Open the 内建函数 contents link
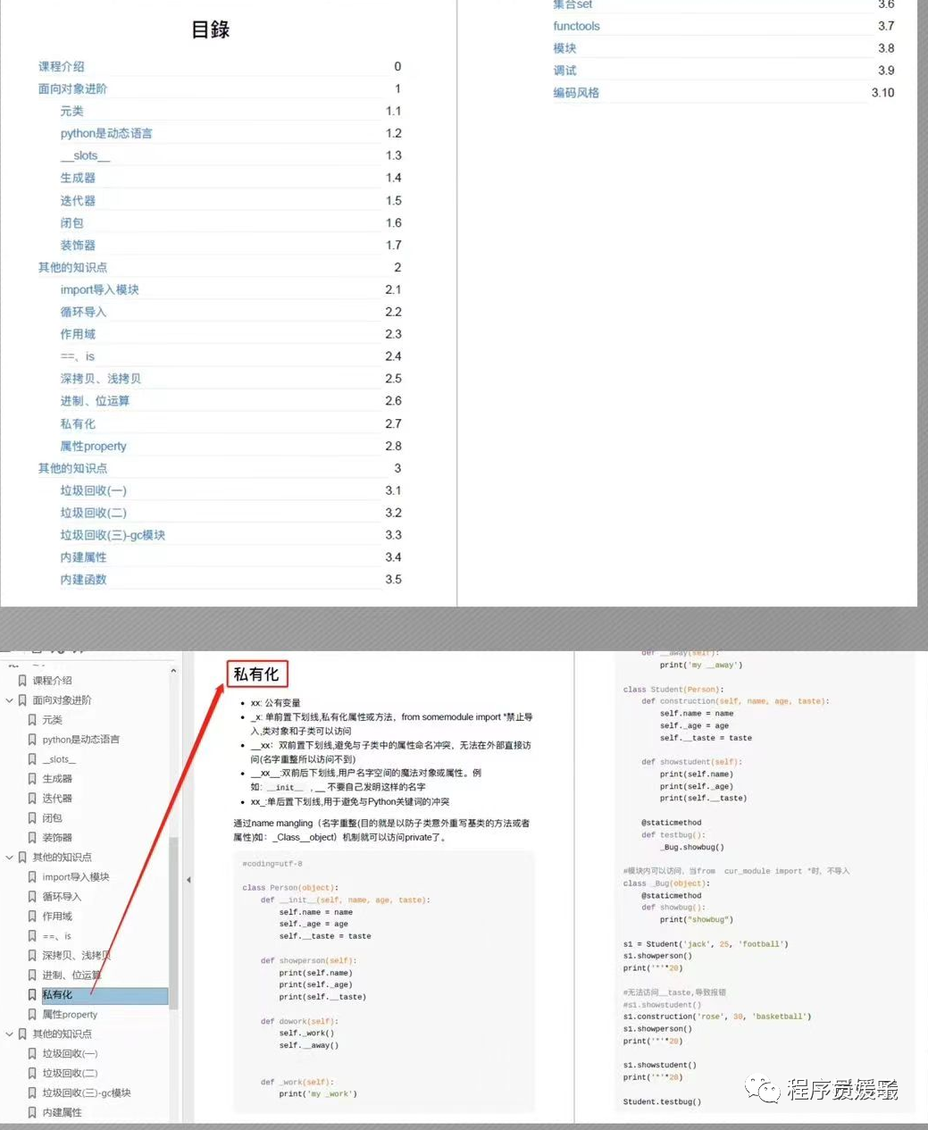928x1130 pixels. point(83,580)
